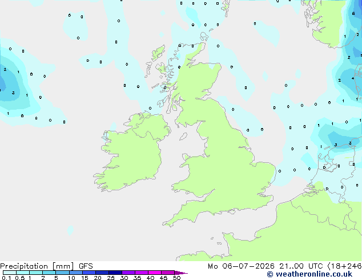Select the 'Precipitation [mm]' title text
Image resolution: width=362 pixels, height=280 pixels.
pos(37,266)
